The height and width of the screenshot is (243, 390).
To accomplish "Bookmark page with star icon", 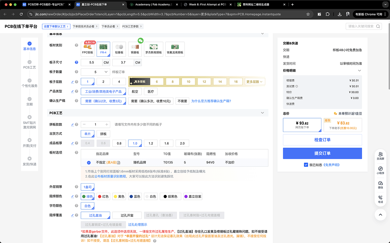I will (x=308, y=14).
